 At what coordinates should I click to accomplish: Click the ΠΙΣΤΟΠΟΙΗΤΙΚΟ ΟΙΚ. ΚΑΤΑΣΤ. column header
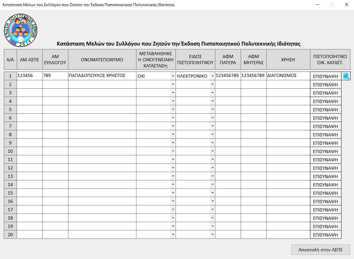click(330, 60)
